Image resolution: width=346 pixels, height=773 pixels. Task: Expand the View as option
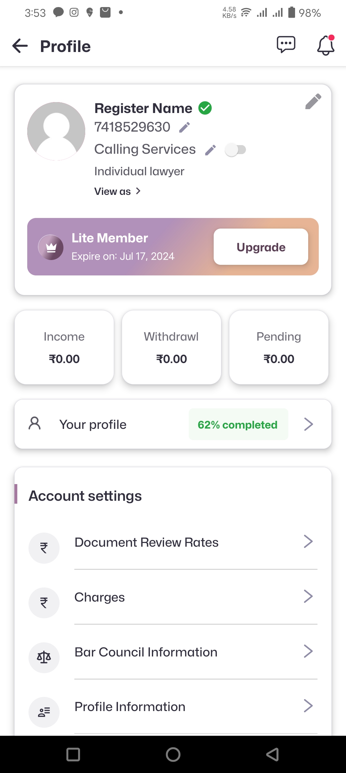[118, 191]
